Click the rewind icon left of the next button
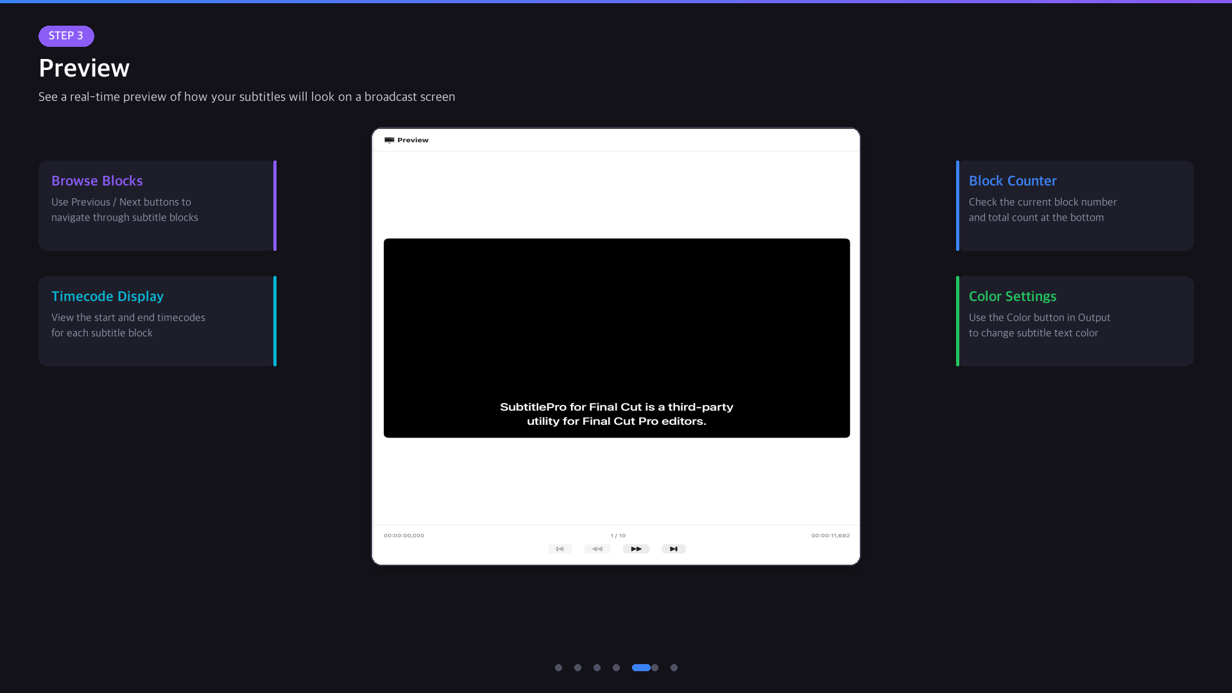The height and width of the screenshot is (693, 1232). [597, 549]
